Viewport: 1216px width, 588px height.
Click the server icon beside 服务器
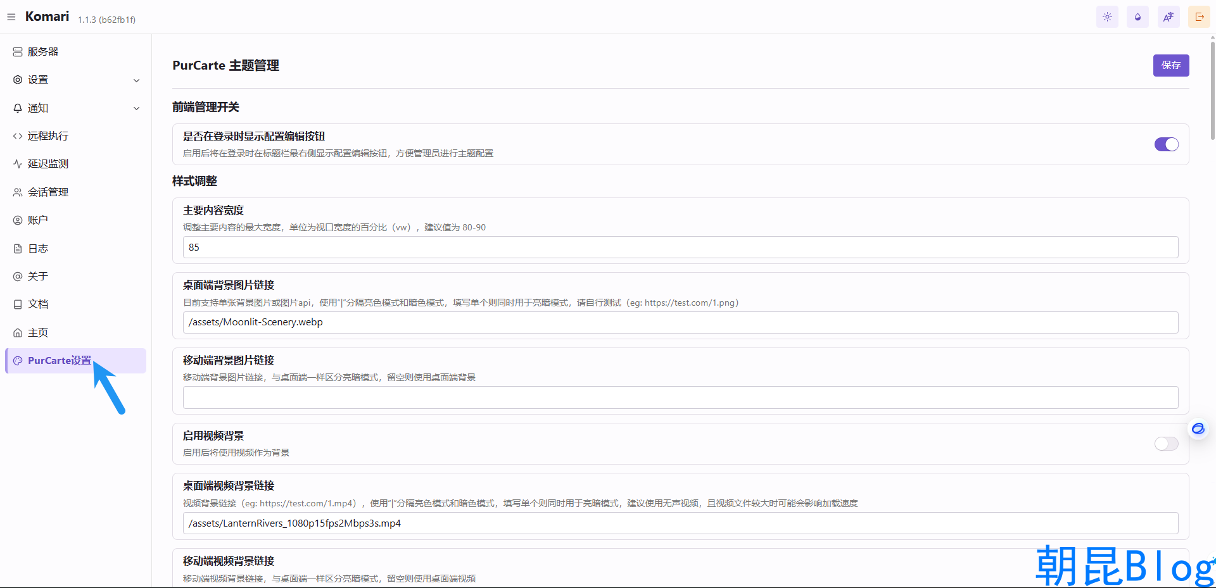(18, 52)
